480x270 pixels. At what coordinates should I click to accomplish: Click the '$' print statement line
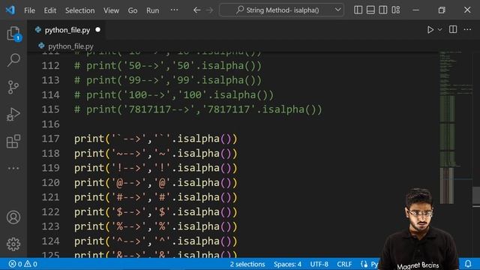click(155, 211)
